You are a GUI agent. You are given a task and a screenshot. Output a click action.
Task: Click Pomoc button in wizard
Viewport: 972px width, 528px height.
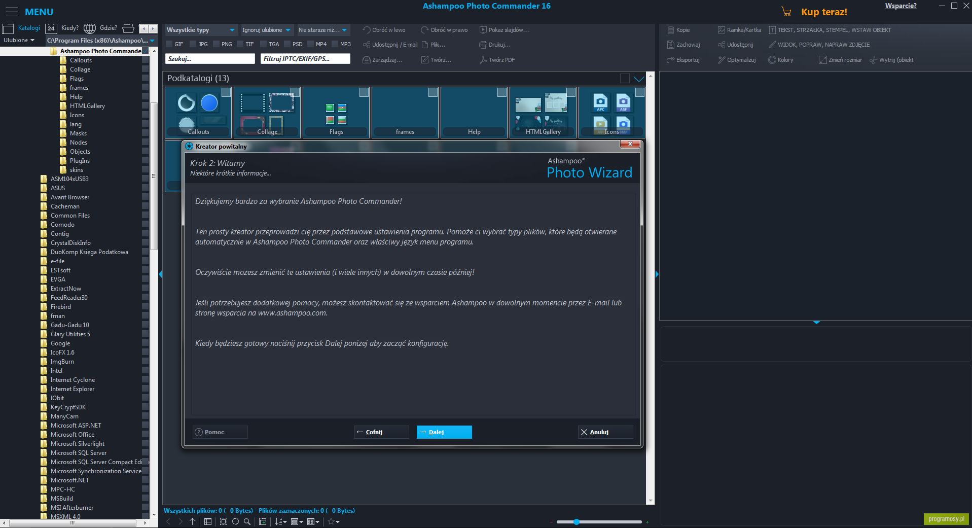point(220,432)
